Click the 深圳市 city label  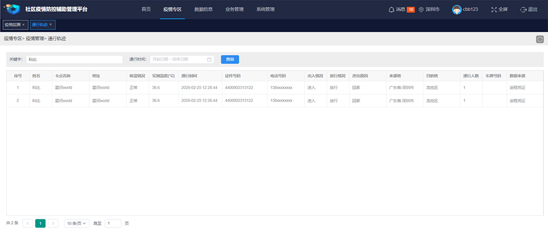432,10
